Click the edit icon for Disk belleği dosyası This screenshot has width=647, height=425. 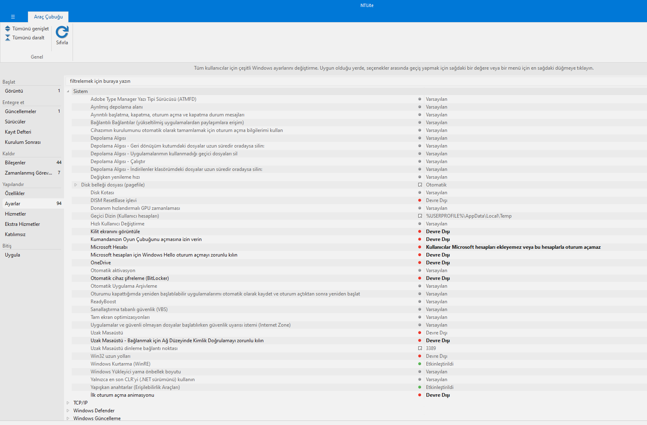pos(420,185)
